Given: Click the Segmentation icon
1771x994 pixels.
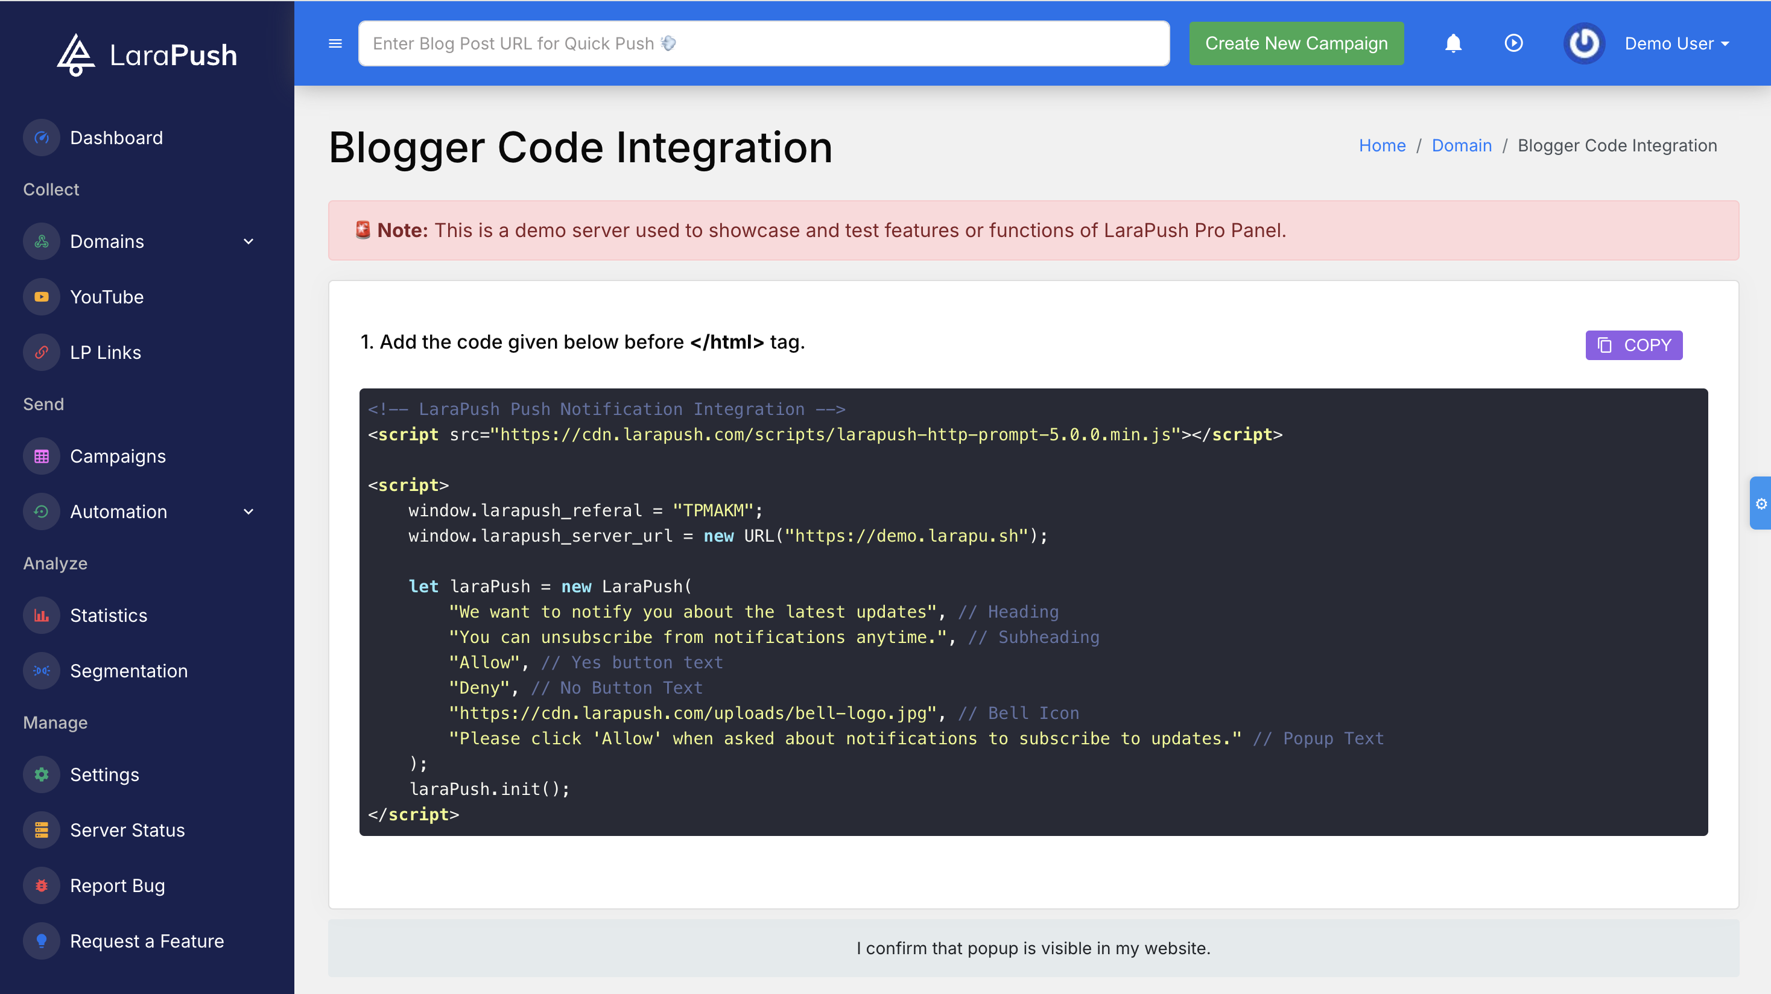Looking at the screenshot, I should tap(42, 671).
